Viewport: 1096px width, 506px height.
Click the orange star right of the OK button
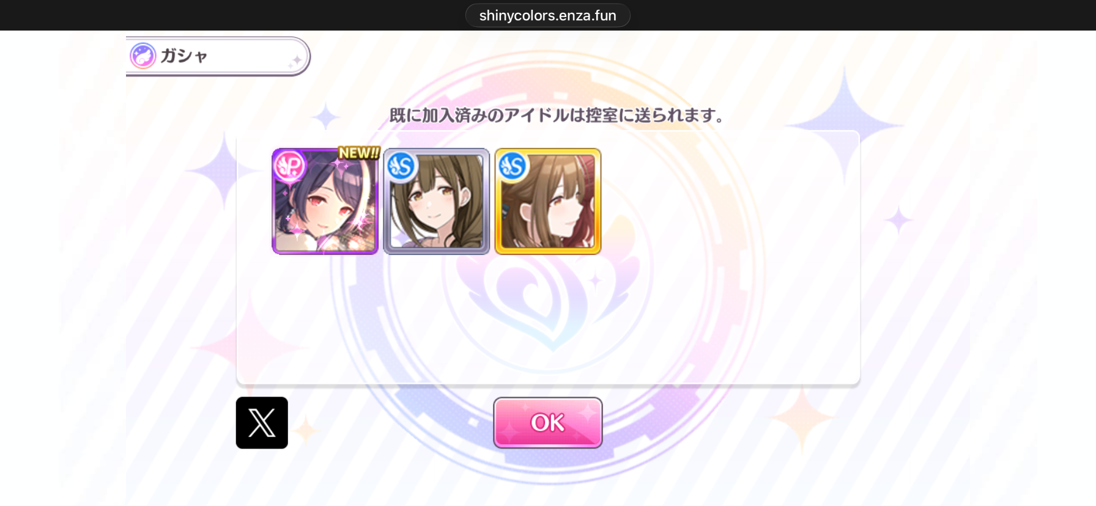[x=804, y=417]
